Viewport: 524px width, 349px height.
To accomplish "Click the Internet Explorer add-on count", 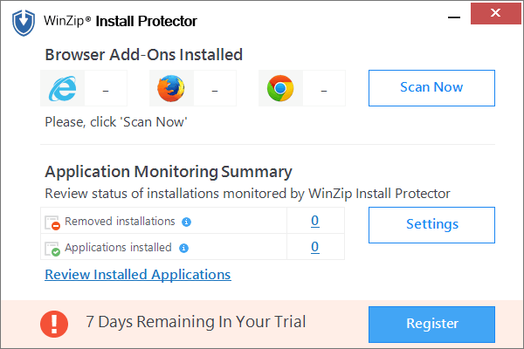I will click(105, 88).
